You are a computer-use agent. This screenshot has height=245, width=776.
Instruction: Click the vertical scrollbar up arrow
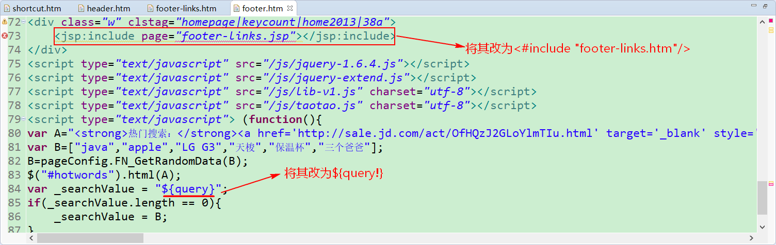[763, 21]
